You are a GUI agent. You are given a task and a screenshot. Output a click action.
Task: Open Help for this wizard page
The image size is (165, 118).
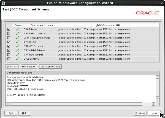point(25,113)
